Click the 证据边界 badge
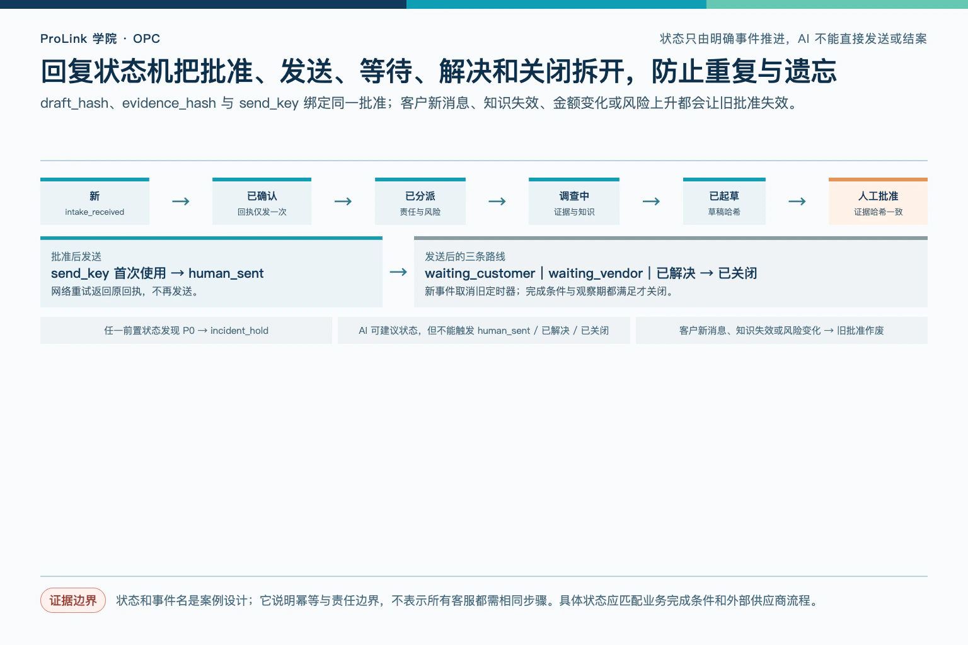Image resolution: width=968 pixels, height=645 pixels. [73, 600]
